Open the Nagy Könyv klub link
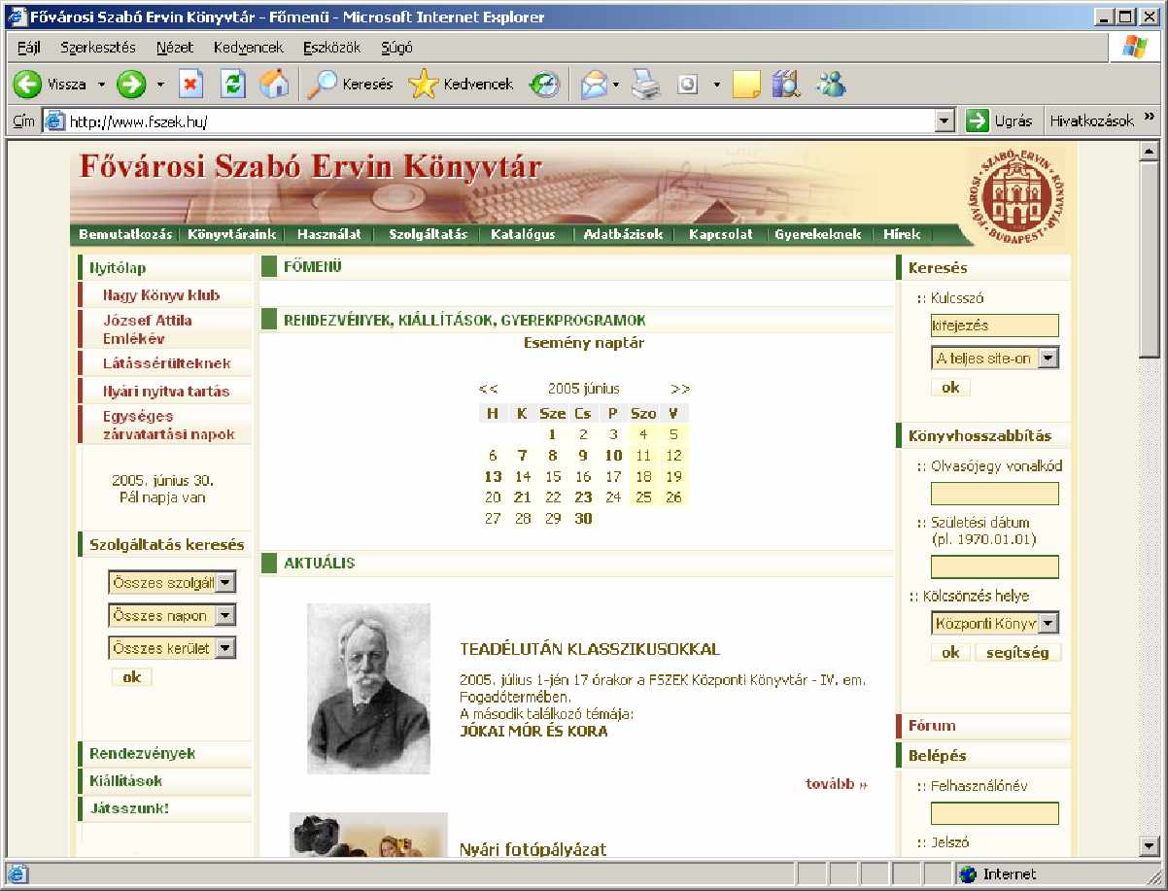1168x891 pixels. tap(161, 295)
